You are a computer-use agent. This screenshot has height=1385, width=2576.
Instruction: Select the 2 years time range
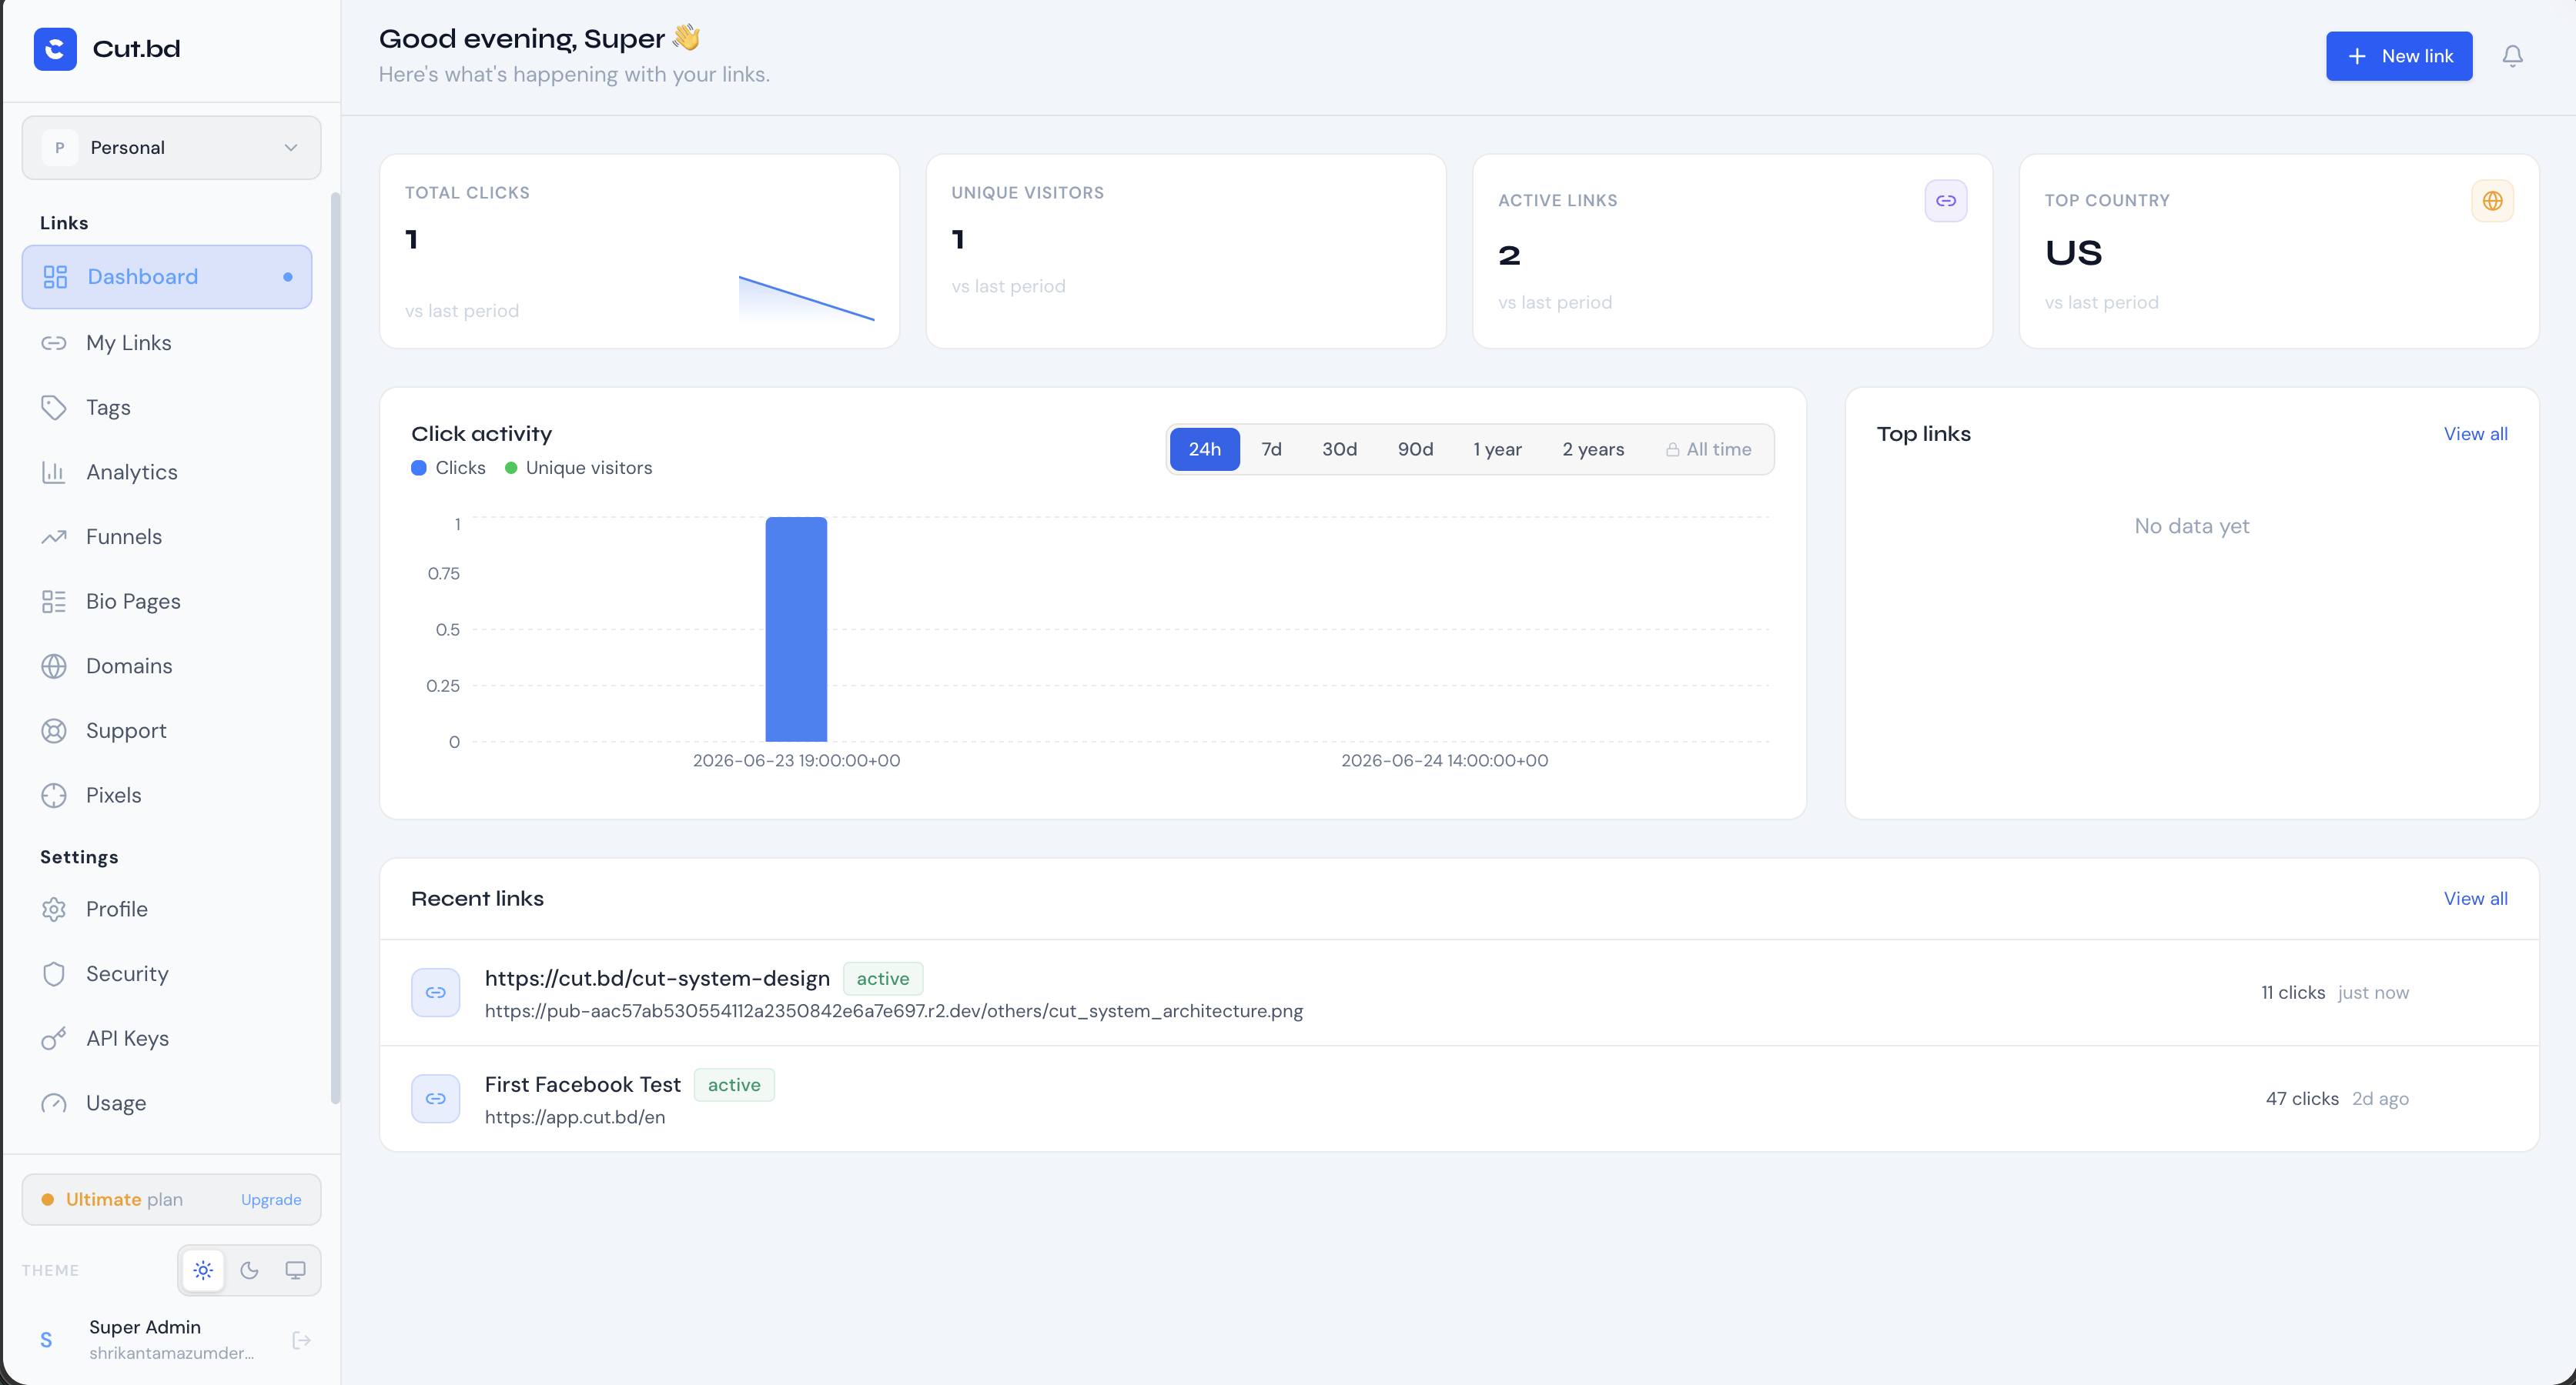click(x=1593, y=449)
